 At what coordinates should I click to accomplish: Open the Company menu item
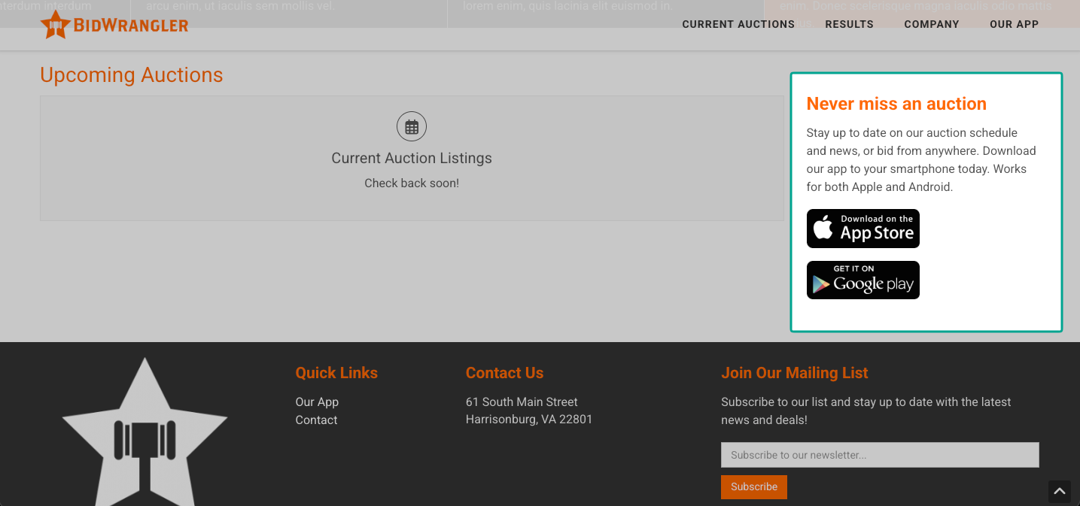[932, 24]
